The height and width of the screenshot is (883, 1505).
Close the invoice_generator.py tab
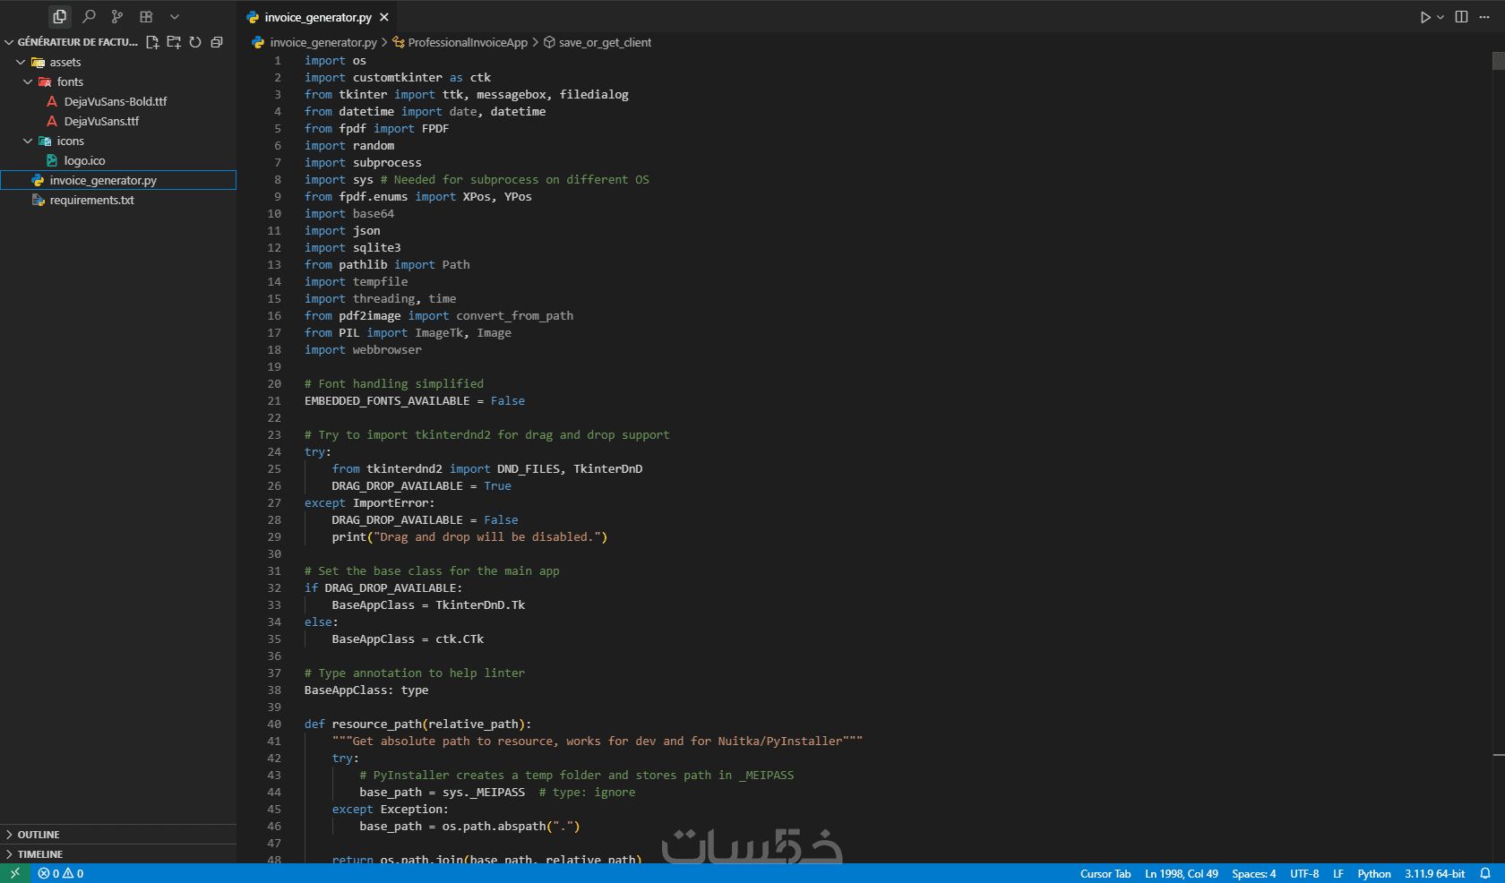(384, 17)
